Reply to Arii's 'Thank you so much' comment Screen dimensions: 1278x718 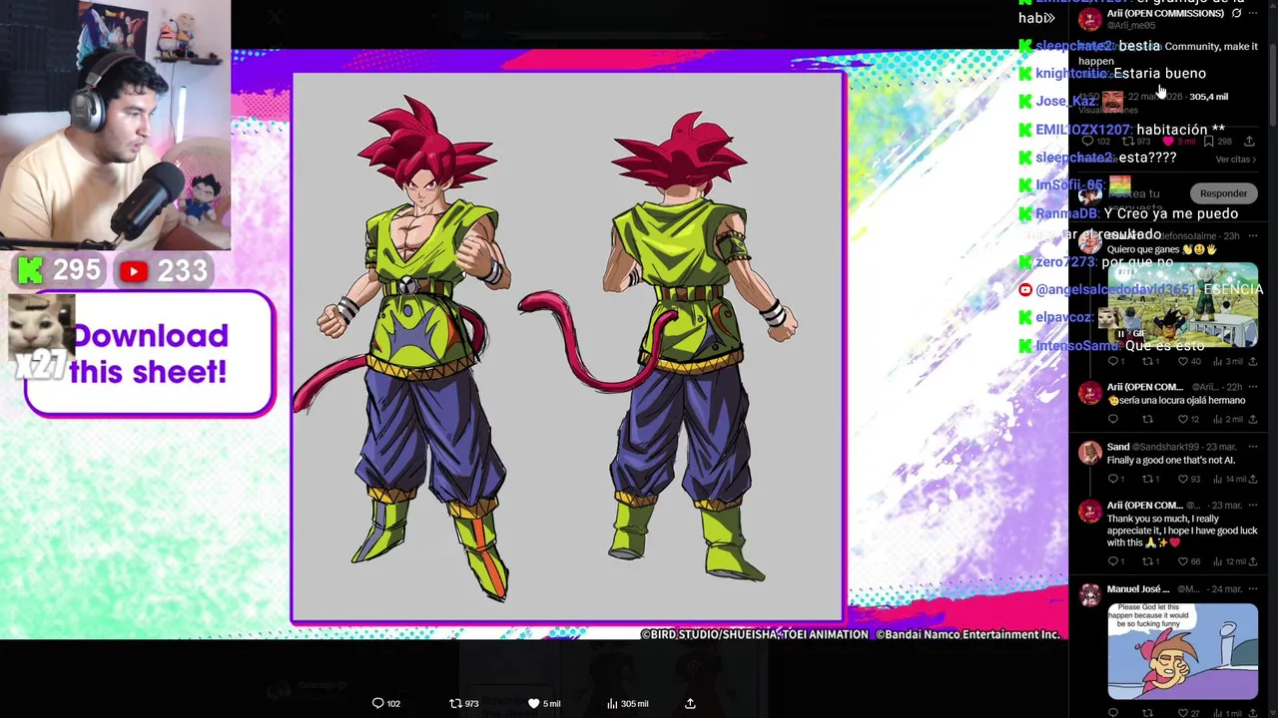tap(1113, 561)
